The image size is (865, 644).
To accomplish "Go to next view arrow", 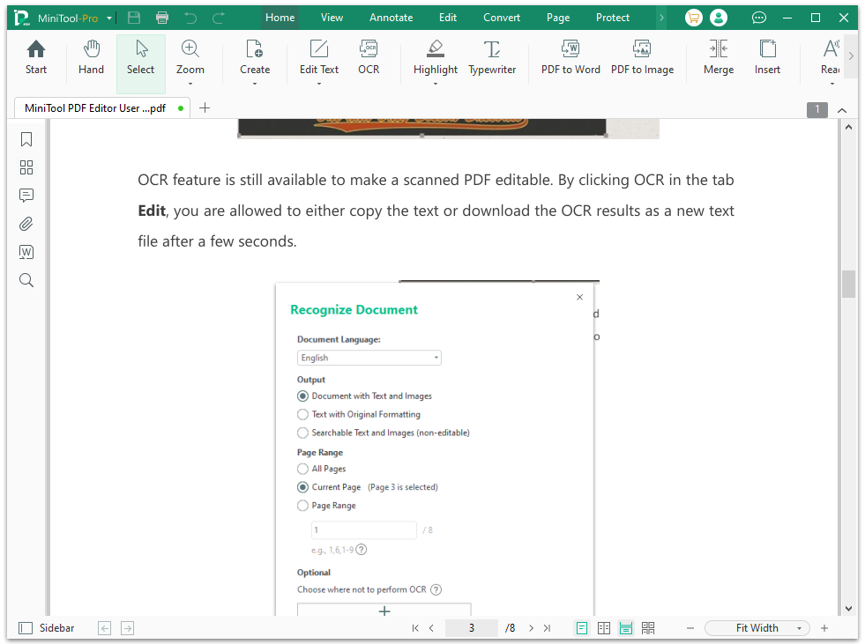I will tap(128, 628).
